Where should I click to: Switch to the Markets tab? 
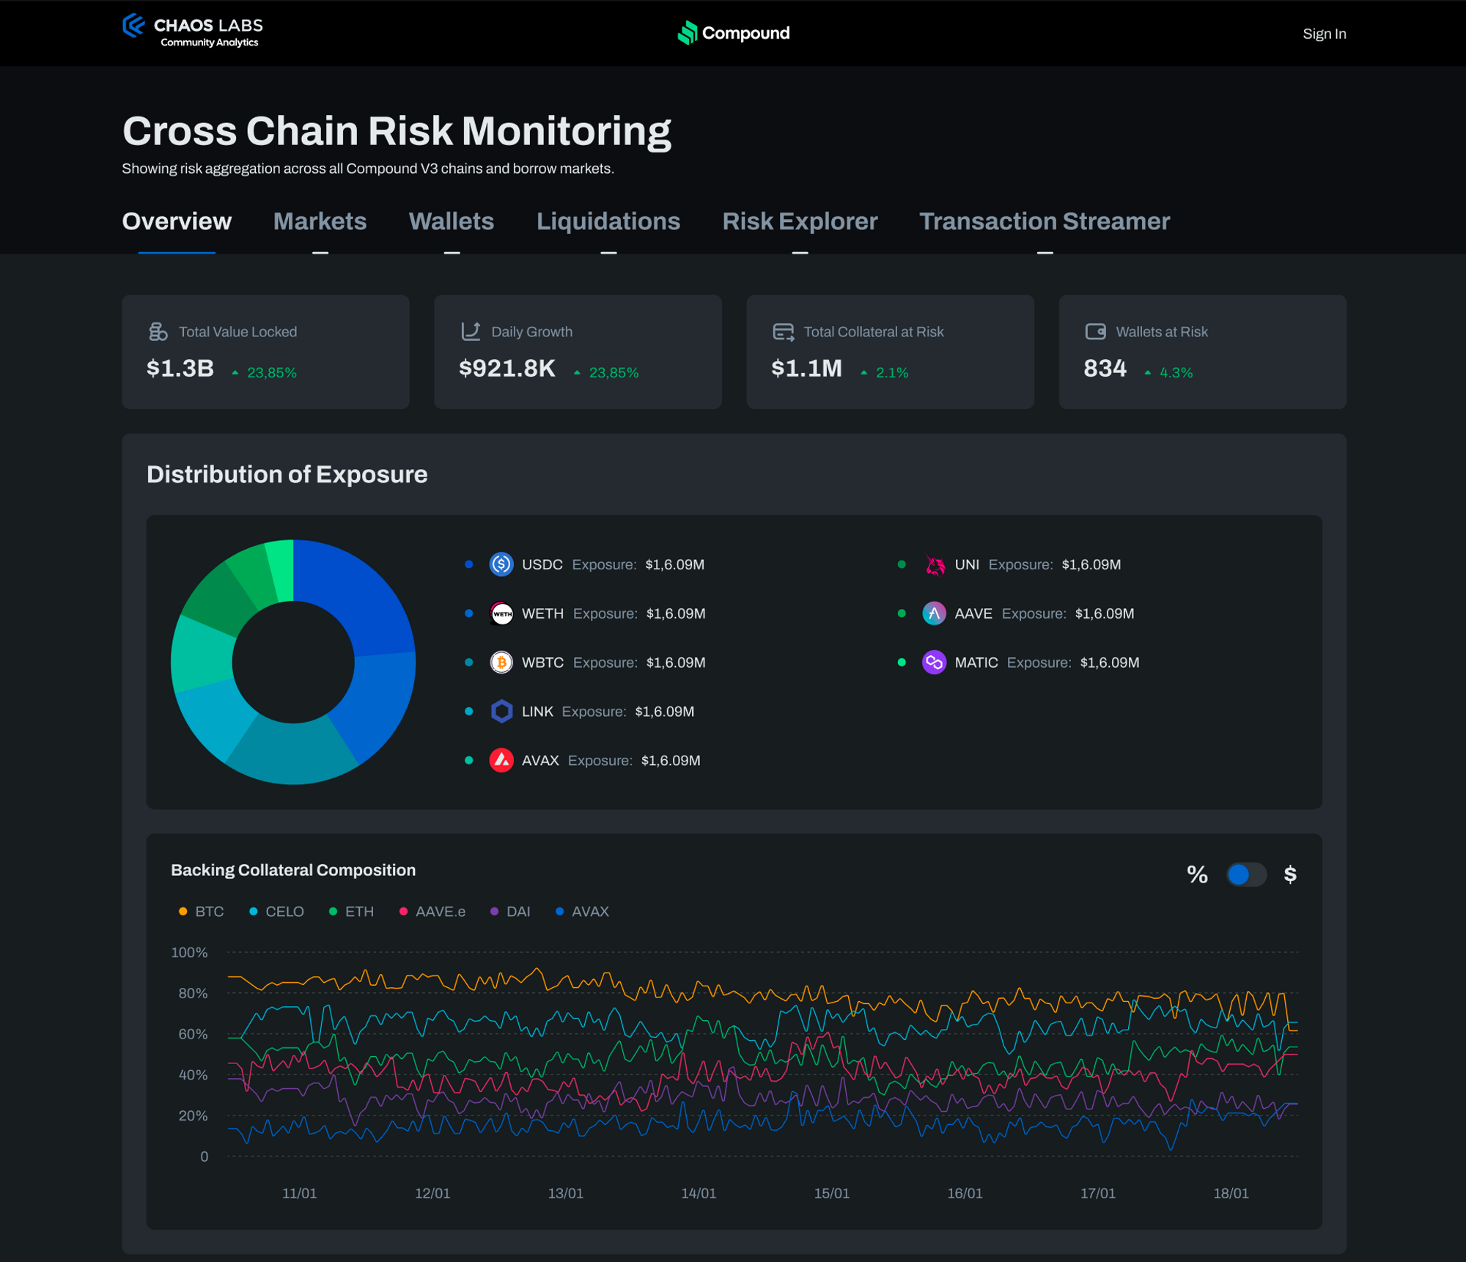coord(320,221)
